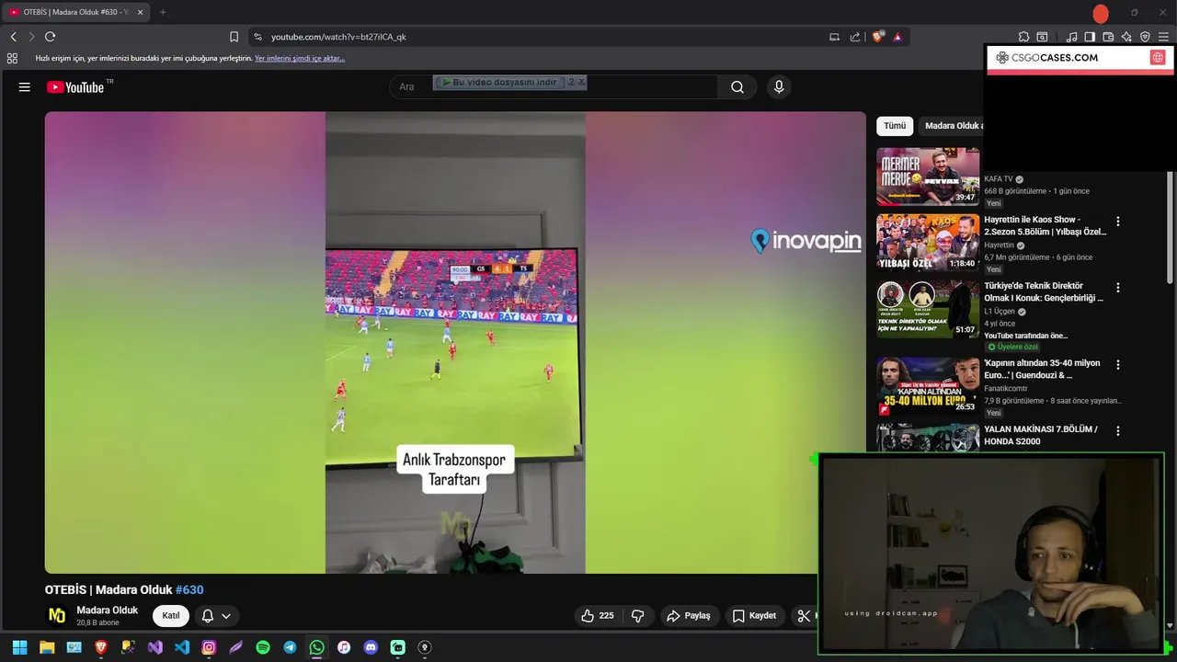Click 'Yer imlerini şimdi içe aktar' link
Viewport: 1177px width, 662px height.
pyautogui.click(x=300, y=58)
